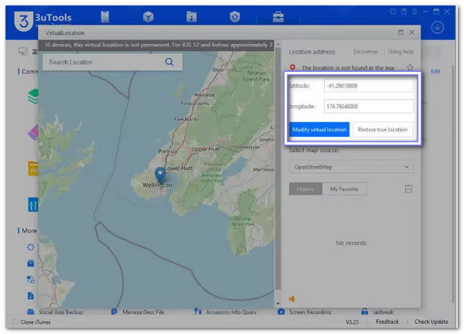Click Modify virtual location button
Viewport: 464px width, 334px height.
coord(319,130)
